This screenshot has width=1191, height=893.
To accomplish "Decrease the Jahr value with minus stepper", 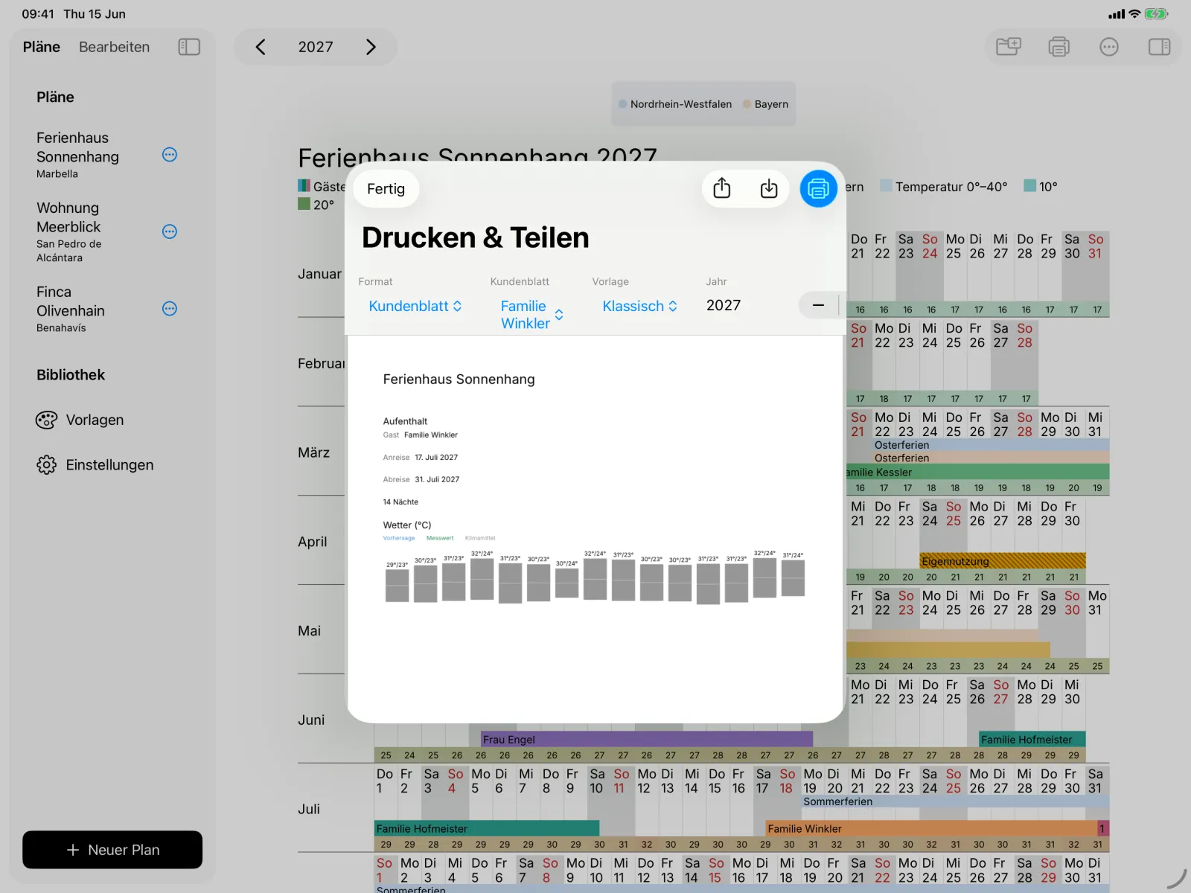I will [x=818, y=305].
